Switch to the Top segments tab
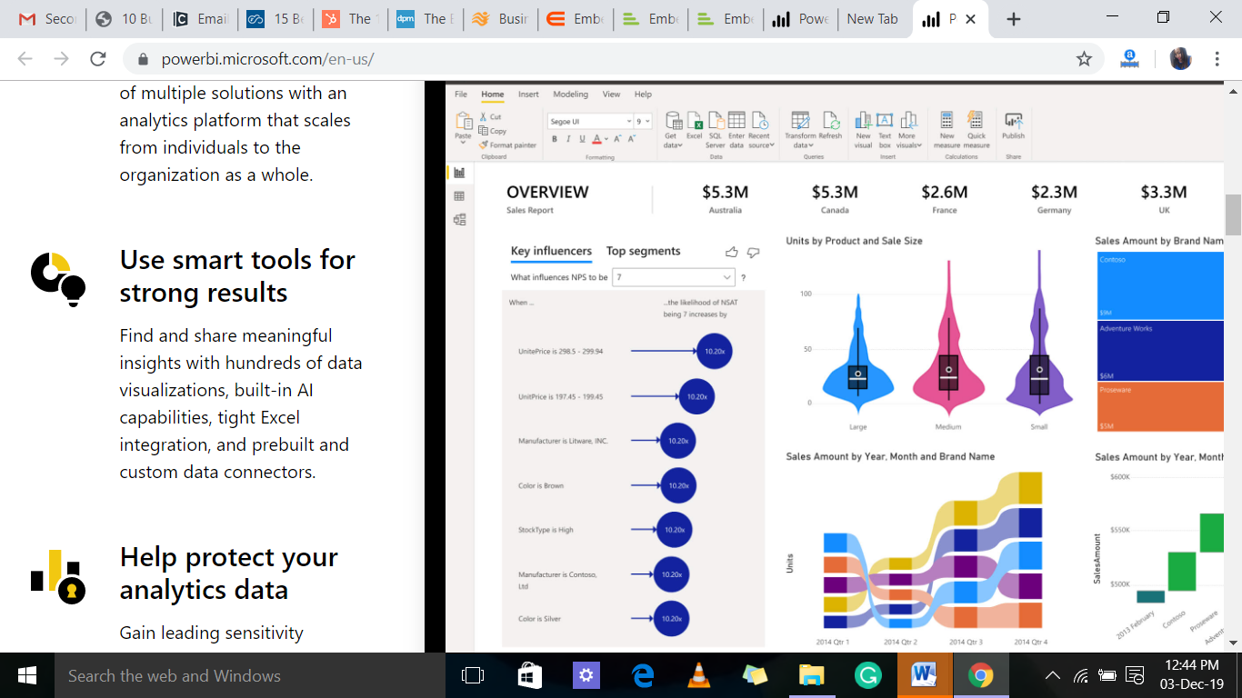This screenshot has height=698, width=1242. 643,252
